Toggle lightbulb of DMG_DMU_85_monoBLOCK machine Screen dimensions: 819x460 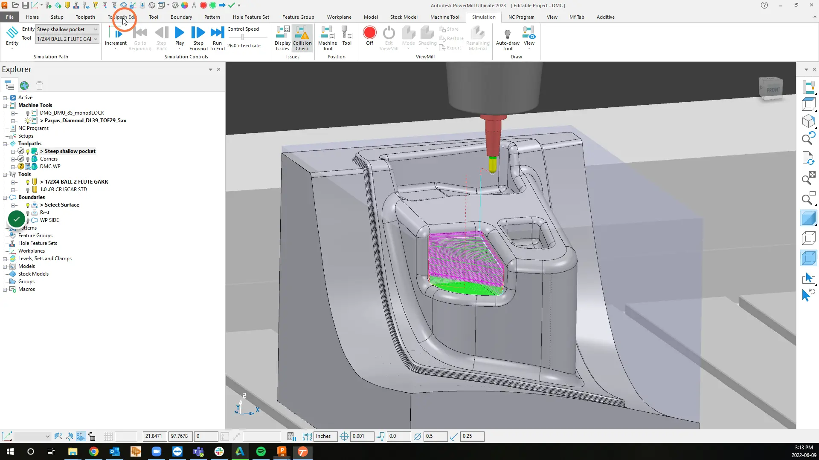[x=28, y=113]
